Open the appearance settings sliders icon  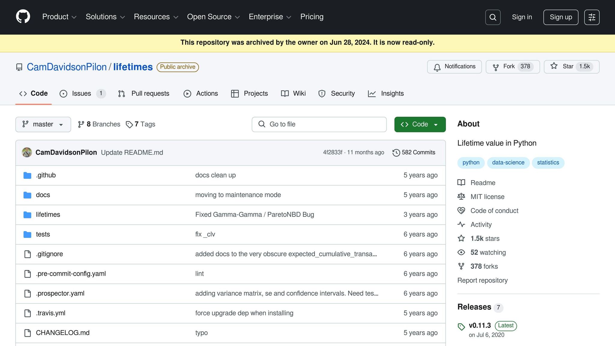tap(592, 17)
